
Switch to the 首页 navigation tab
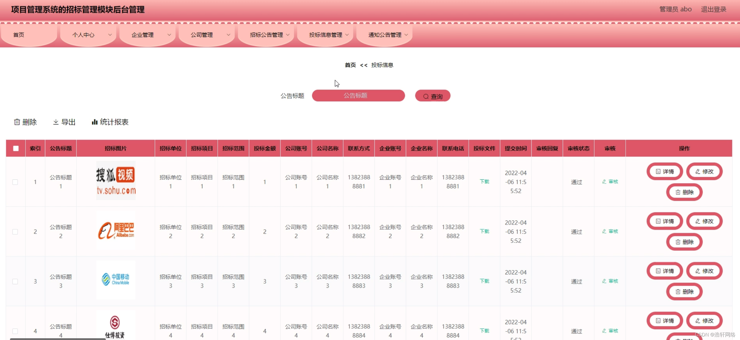click(x=19, y=35)
